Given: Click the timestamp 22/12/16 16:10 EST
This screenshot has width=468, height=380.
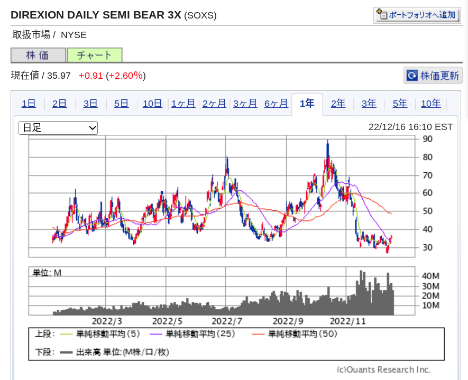Looking at the screenshot, I should click(x=410, y=127).
